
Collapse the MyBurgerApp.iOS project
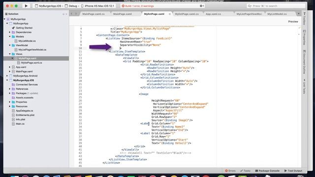pyautogui.click(x=7, y=80)
